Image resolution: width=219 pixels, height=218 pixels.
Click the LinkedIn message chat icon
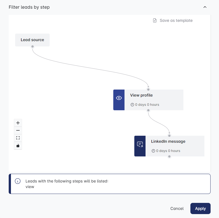click(x=140, y=144)
